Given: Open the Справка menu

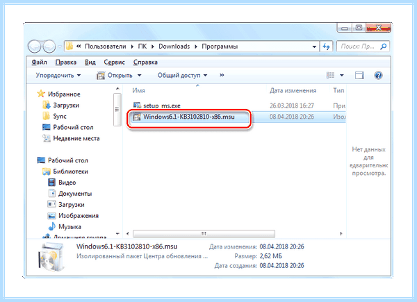Looking at the screenshot, I should tap(145, 62).
